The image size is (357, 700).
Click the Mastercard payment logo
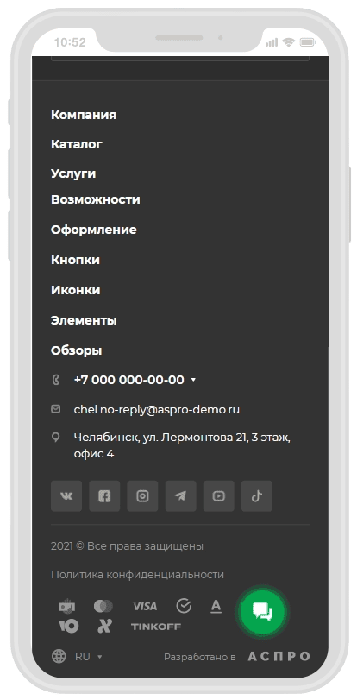103,606
